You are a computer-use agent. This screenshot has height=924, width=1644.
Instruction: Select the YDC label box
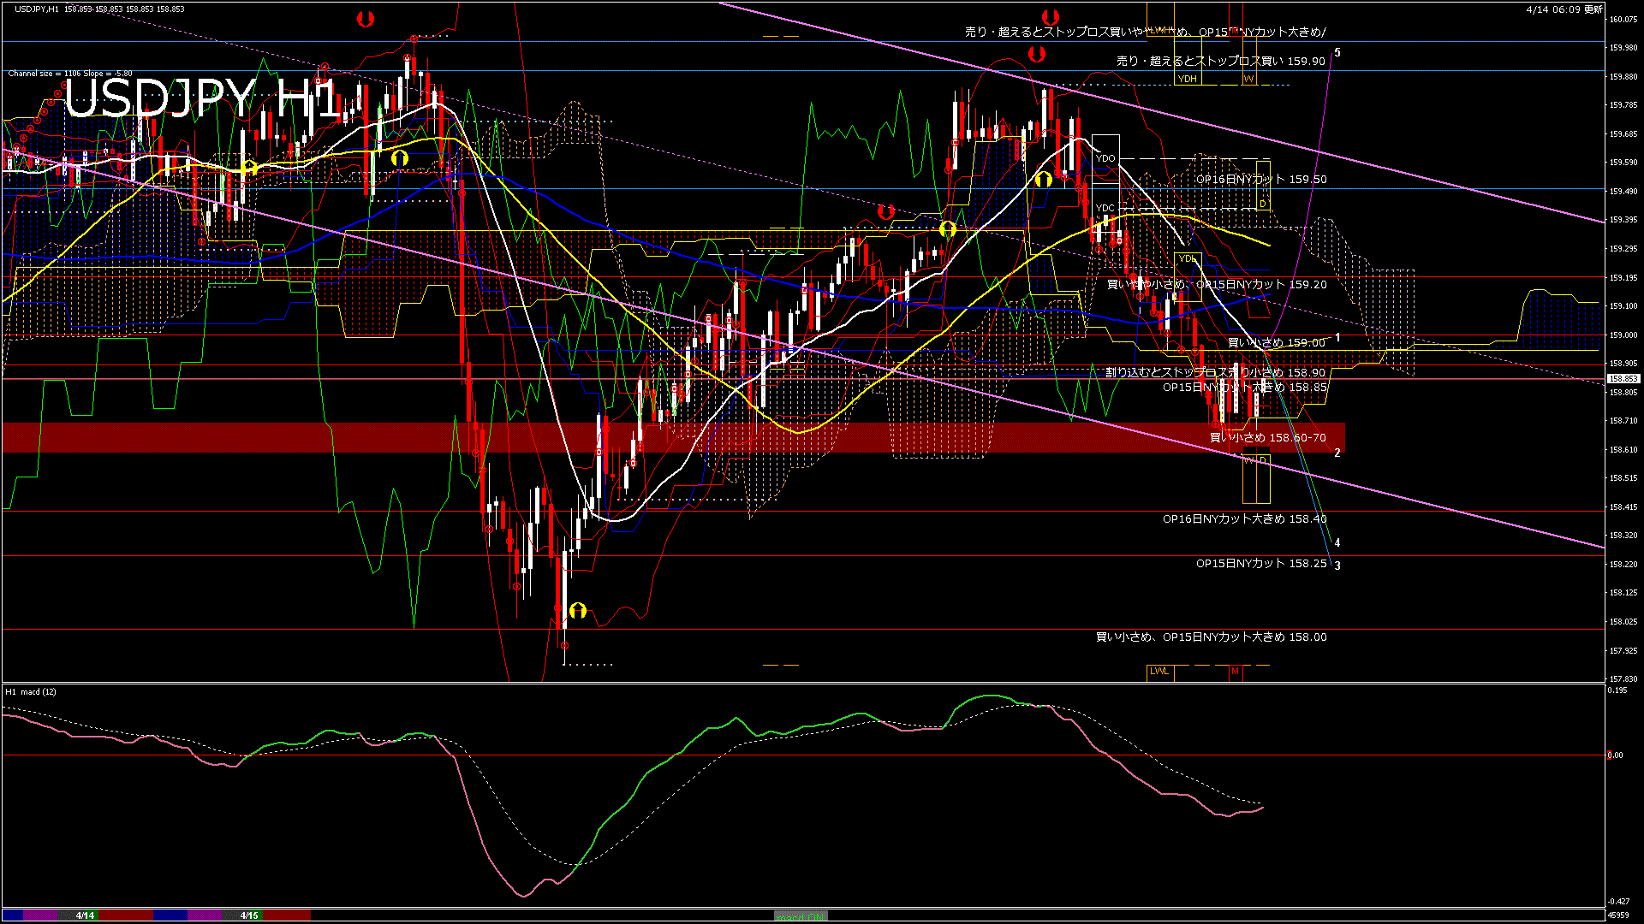1105,208
